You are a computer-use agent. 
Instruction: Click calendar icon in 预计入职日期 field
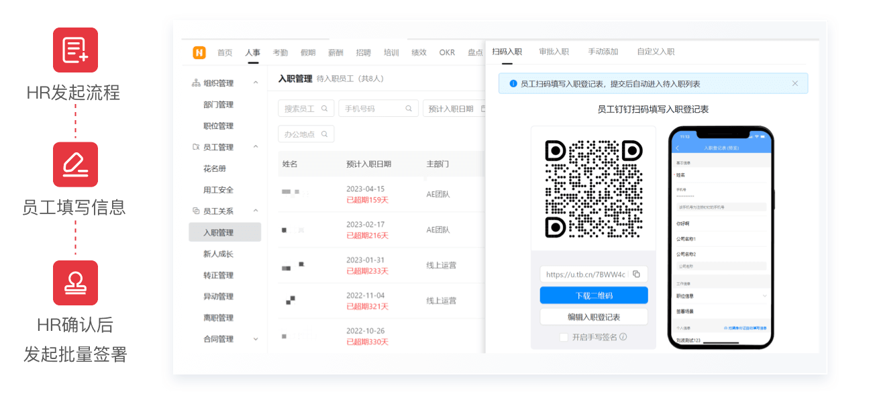[x=482, y=108]
